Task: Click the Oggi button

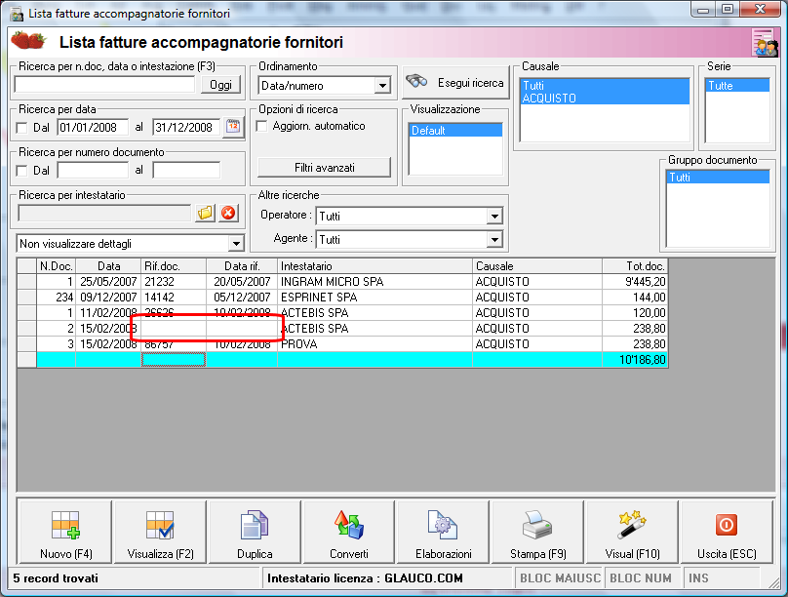Action: [x=220, y=85]
